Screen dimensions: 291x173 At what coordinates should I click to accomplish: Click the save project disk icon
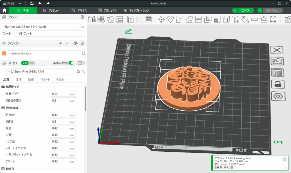[32, 3]
